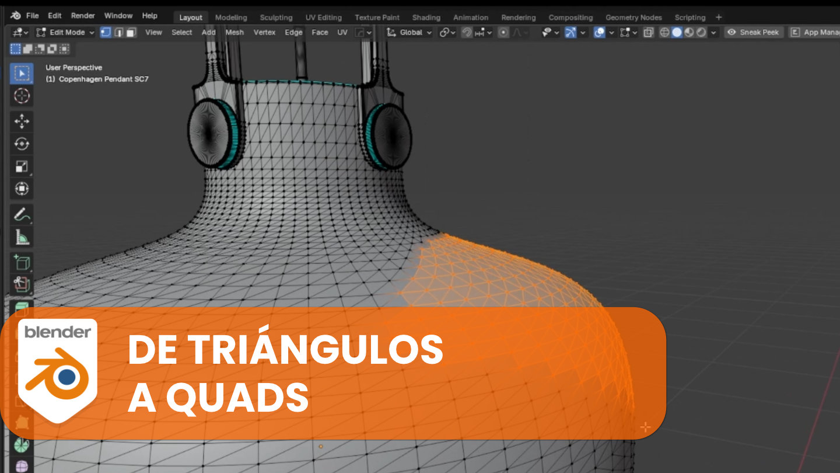This screenshot has height=473, width=840.
Task: Open the viewport View menu
Action: point(153,33)
